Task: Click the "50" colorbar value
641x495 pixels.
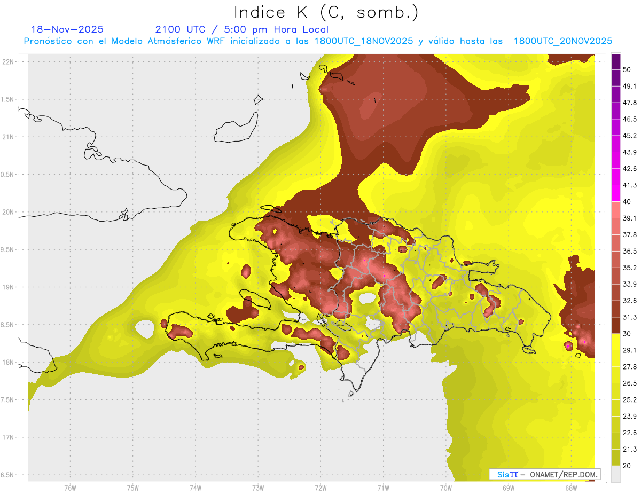Action: [x=628, y=69]
